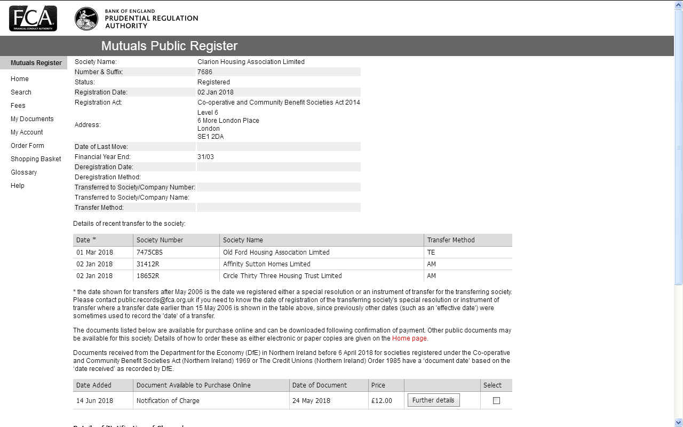Click the scrollbar up arrow
This screenshot has height=427, width=683.
point(679,4)
